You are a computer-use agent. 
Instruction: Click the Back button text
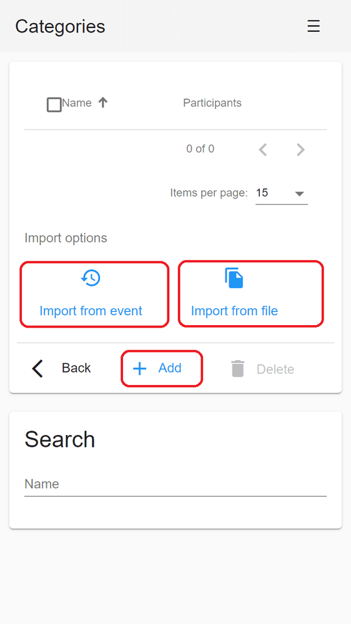click(76, 368)
